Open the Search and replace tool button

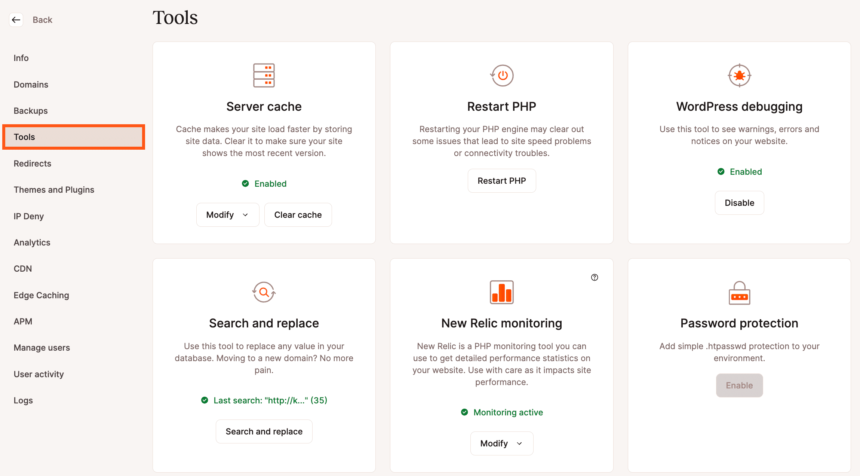(x=264, y=431)
